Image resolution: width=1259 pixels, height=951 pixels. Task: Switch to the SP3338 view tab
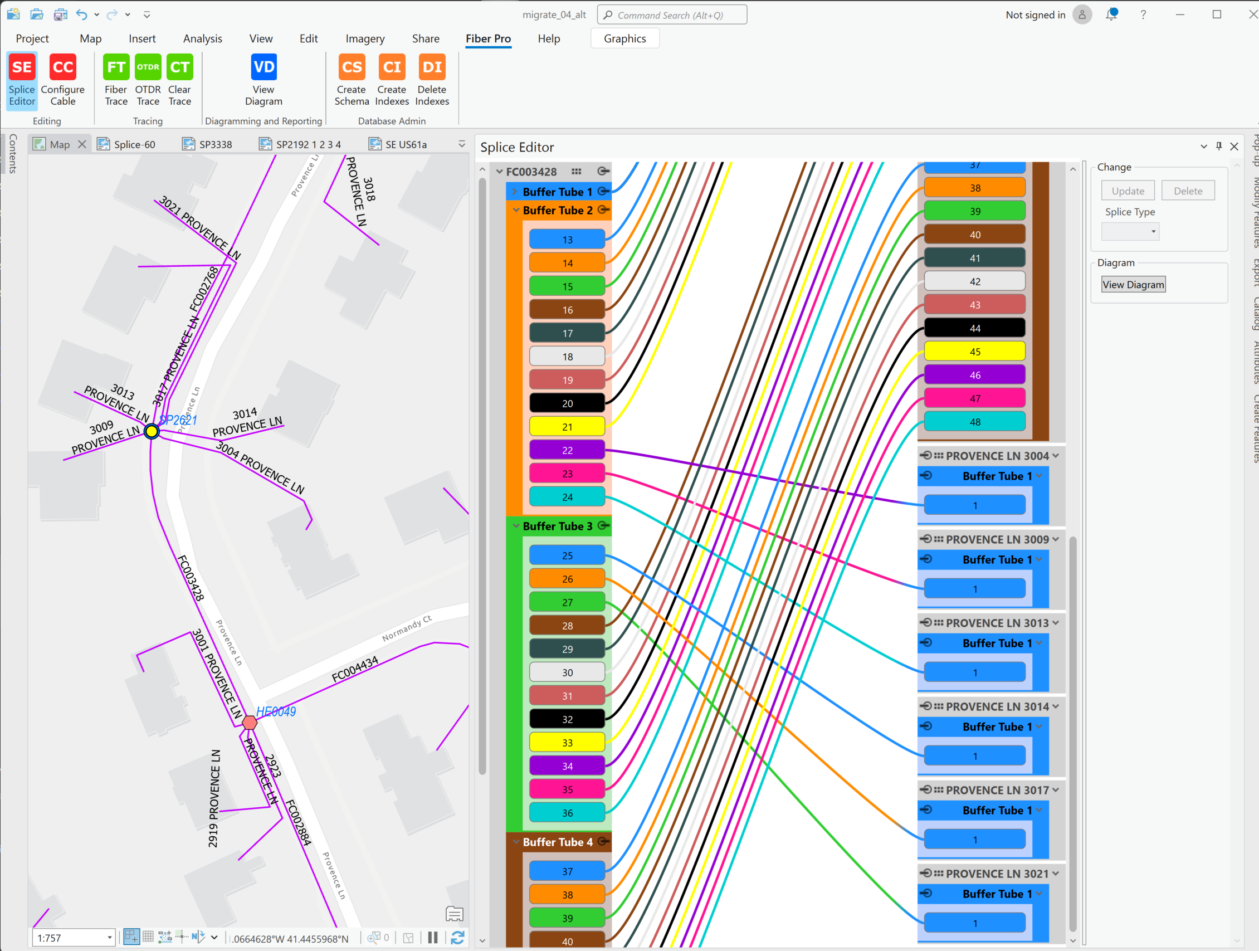207,144
